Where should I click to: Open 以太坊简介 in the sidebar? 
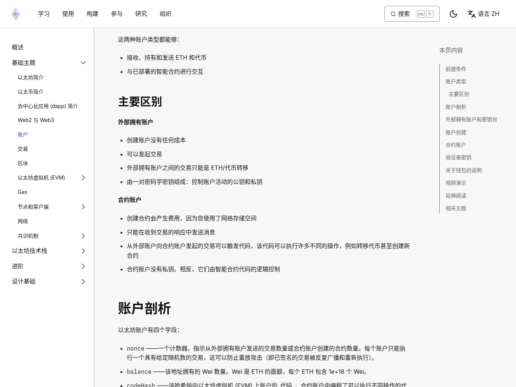31,77
